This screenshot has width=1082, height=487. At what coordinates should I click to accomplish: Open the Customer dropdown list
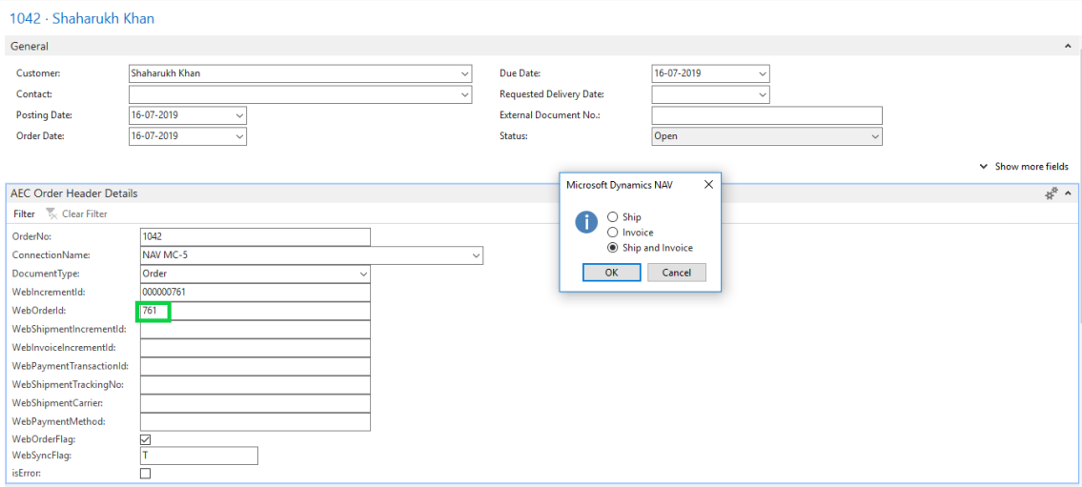pos(464,73)
